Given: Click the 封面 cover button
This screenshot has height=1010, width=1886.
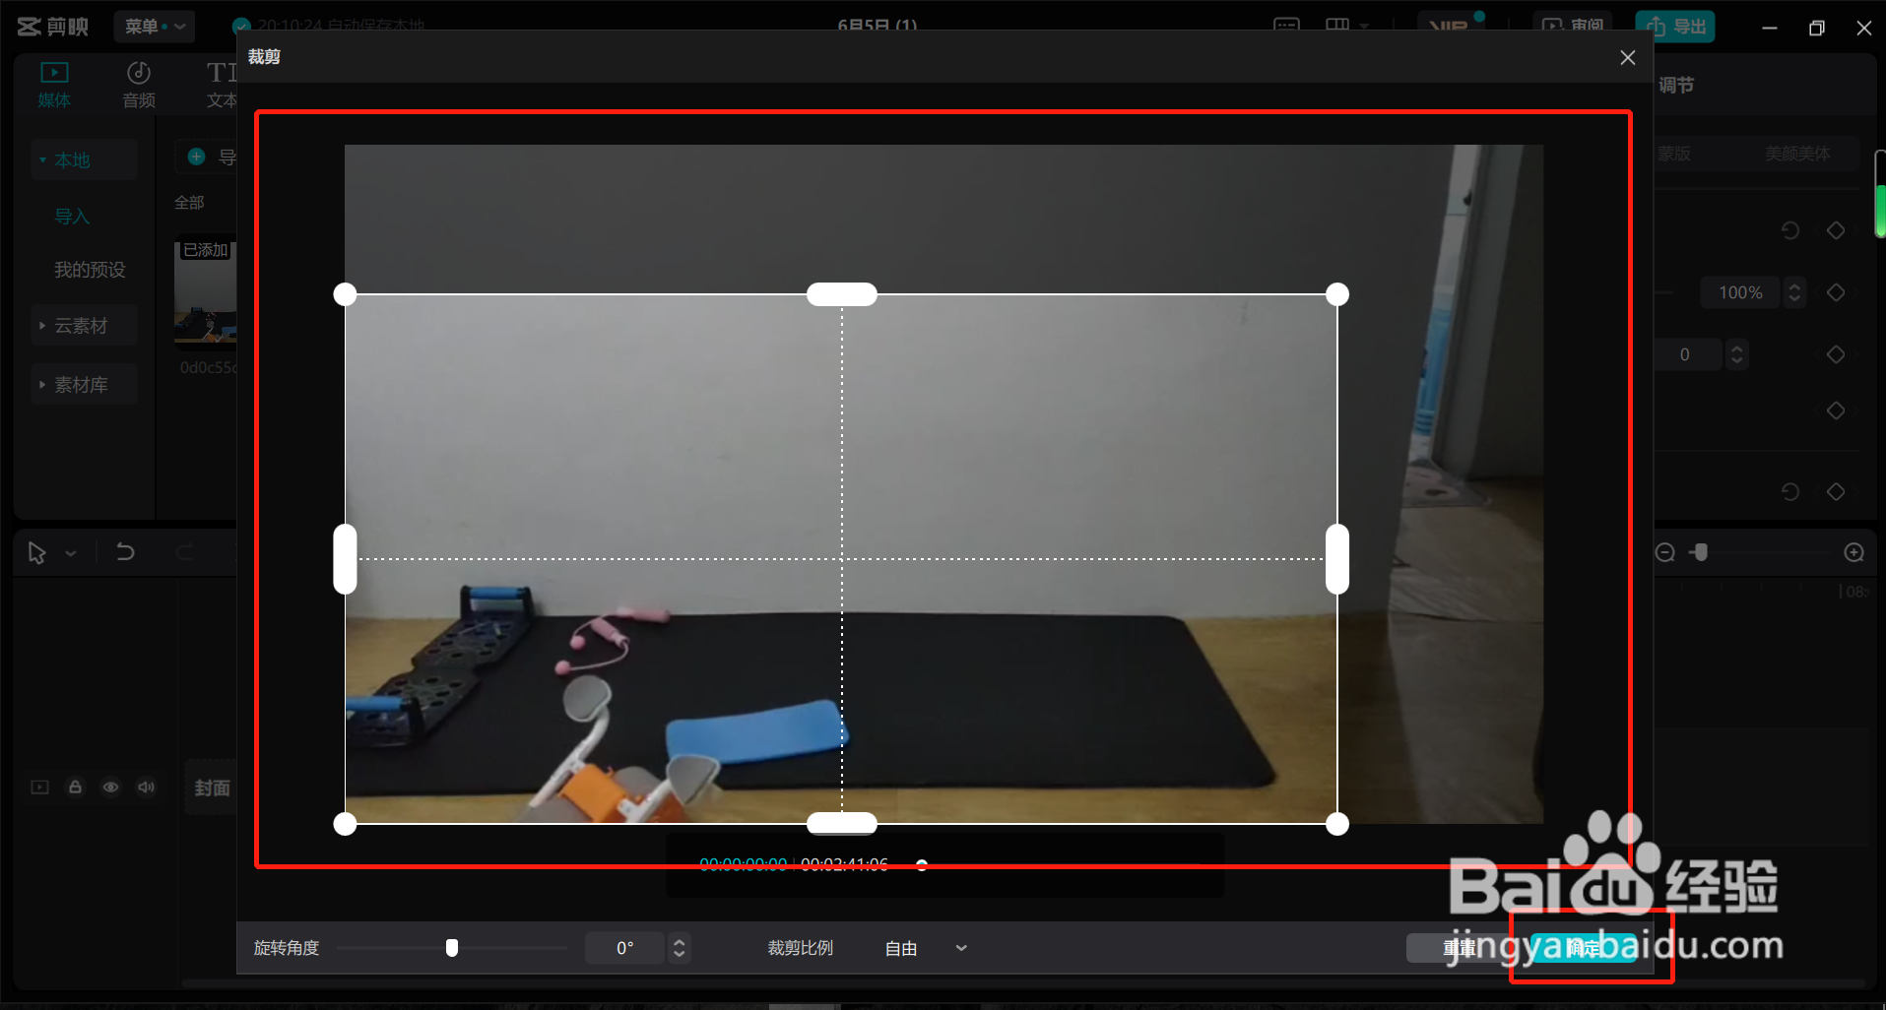Looking at the screenshot, I should click(212, 788).
